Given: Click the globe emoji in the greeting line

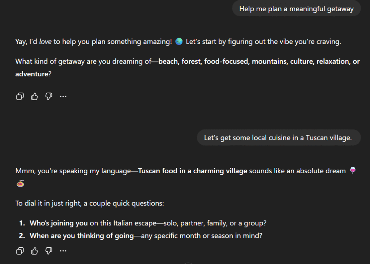Looking at the screenshot, I should tap(179, 41).
